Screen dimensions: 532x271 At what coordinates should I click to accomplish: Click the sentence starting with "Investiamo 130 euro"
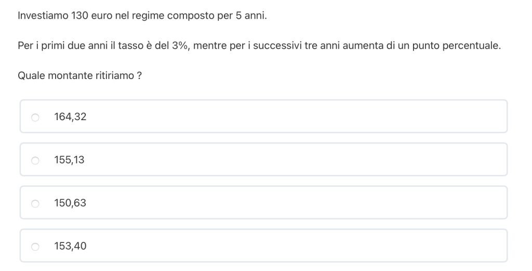142,16
